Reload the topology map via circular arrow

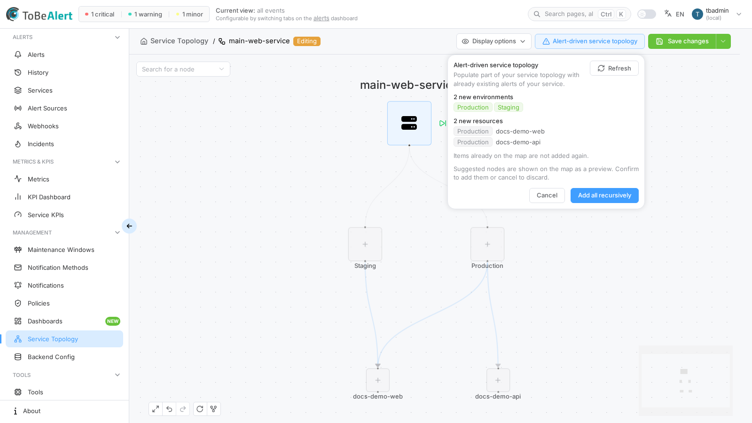pos(200,409)
